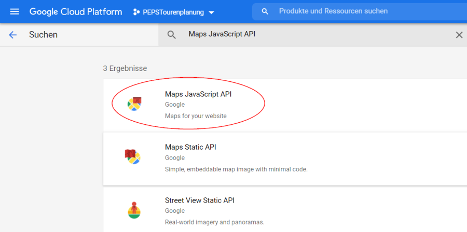Open the Maps JavaScript API result title
Viewport: 467px width, 232px height.
[x=198, y=94]
